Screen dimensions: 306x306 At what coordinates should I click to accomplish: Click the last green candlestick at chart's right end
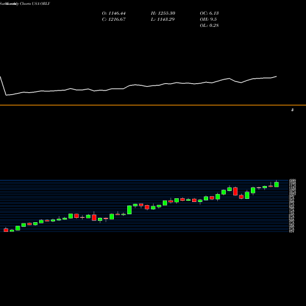277,184
